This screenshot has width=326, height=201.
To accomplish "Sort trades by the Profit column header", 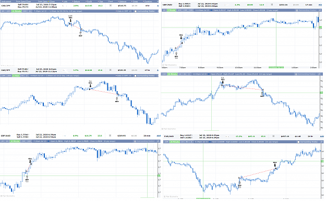I will pos(89,2).
